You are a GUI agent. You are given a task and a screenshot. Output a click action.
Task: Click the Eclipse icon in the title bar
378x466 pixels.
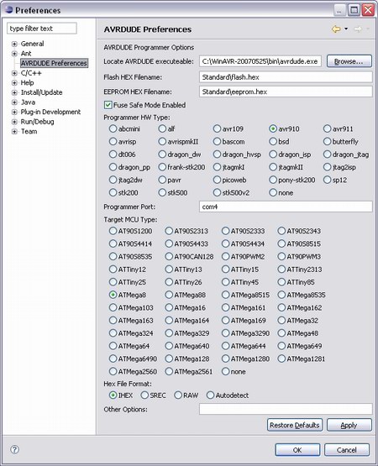click(x=8, y=10)
